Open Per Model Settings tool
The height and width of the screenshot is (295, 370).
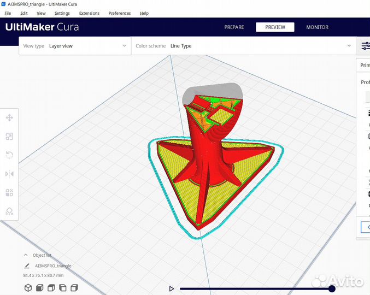(9, 192)
